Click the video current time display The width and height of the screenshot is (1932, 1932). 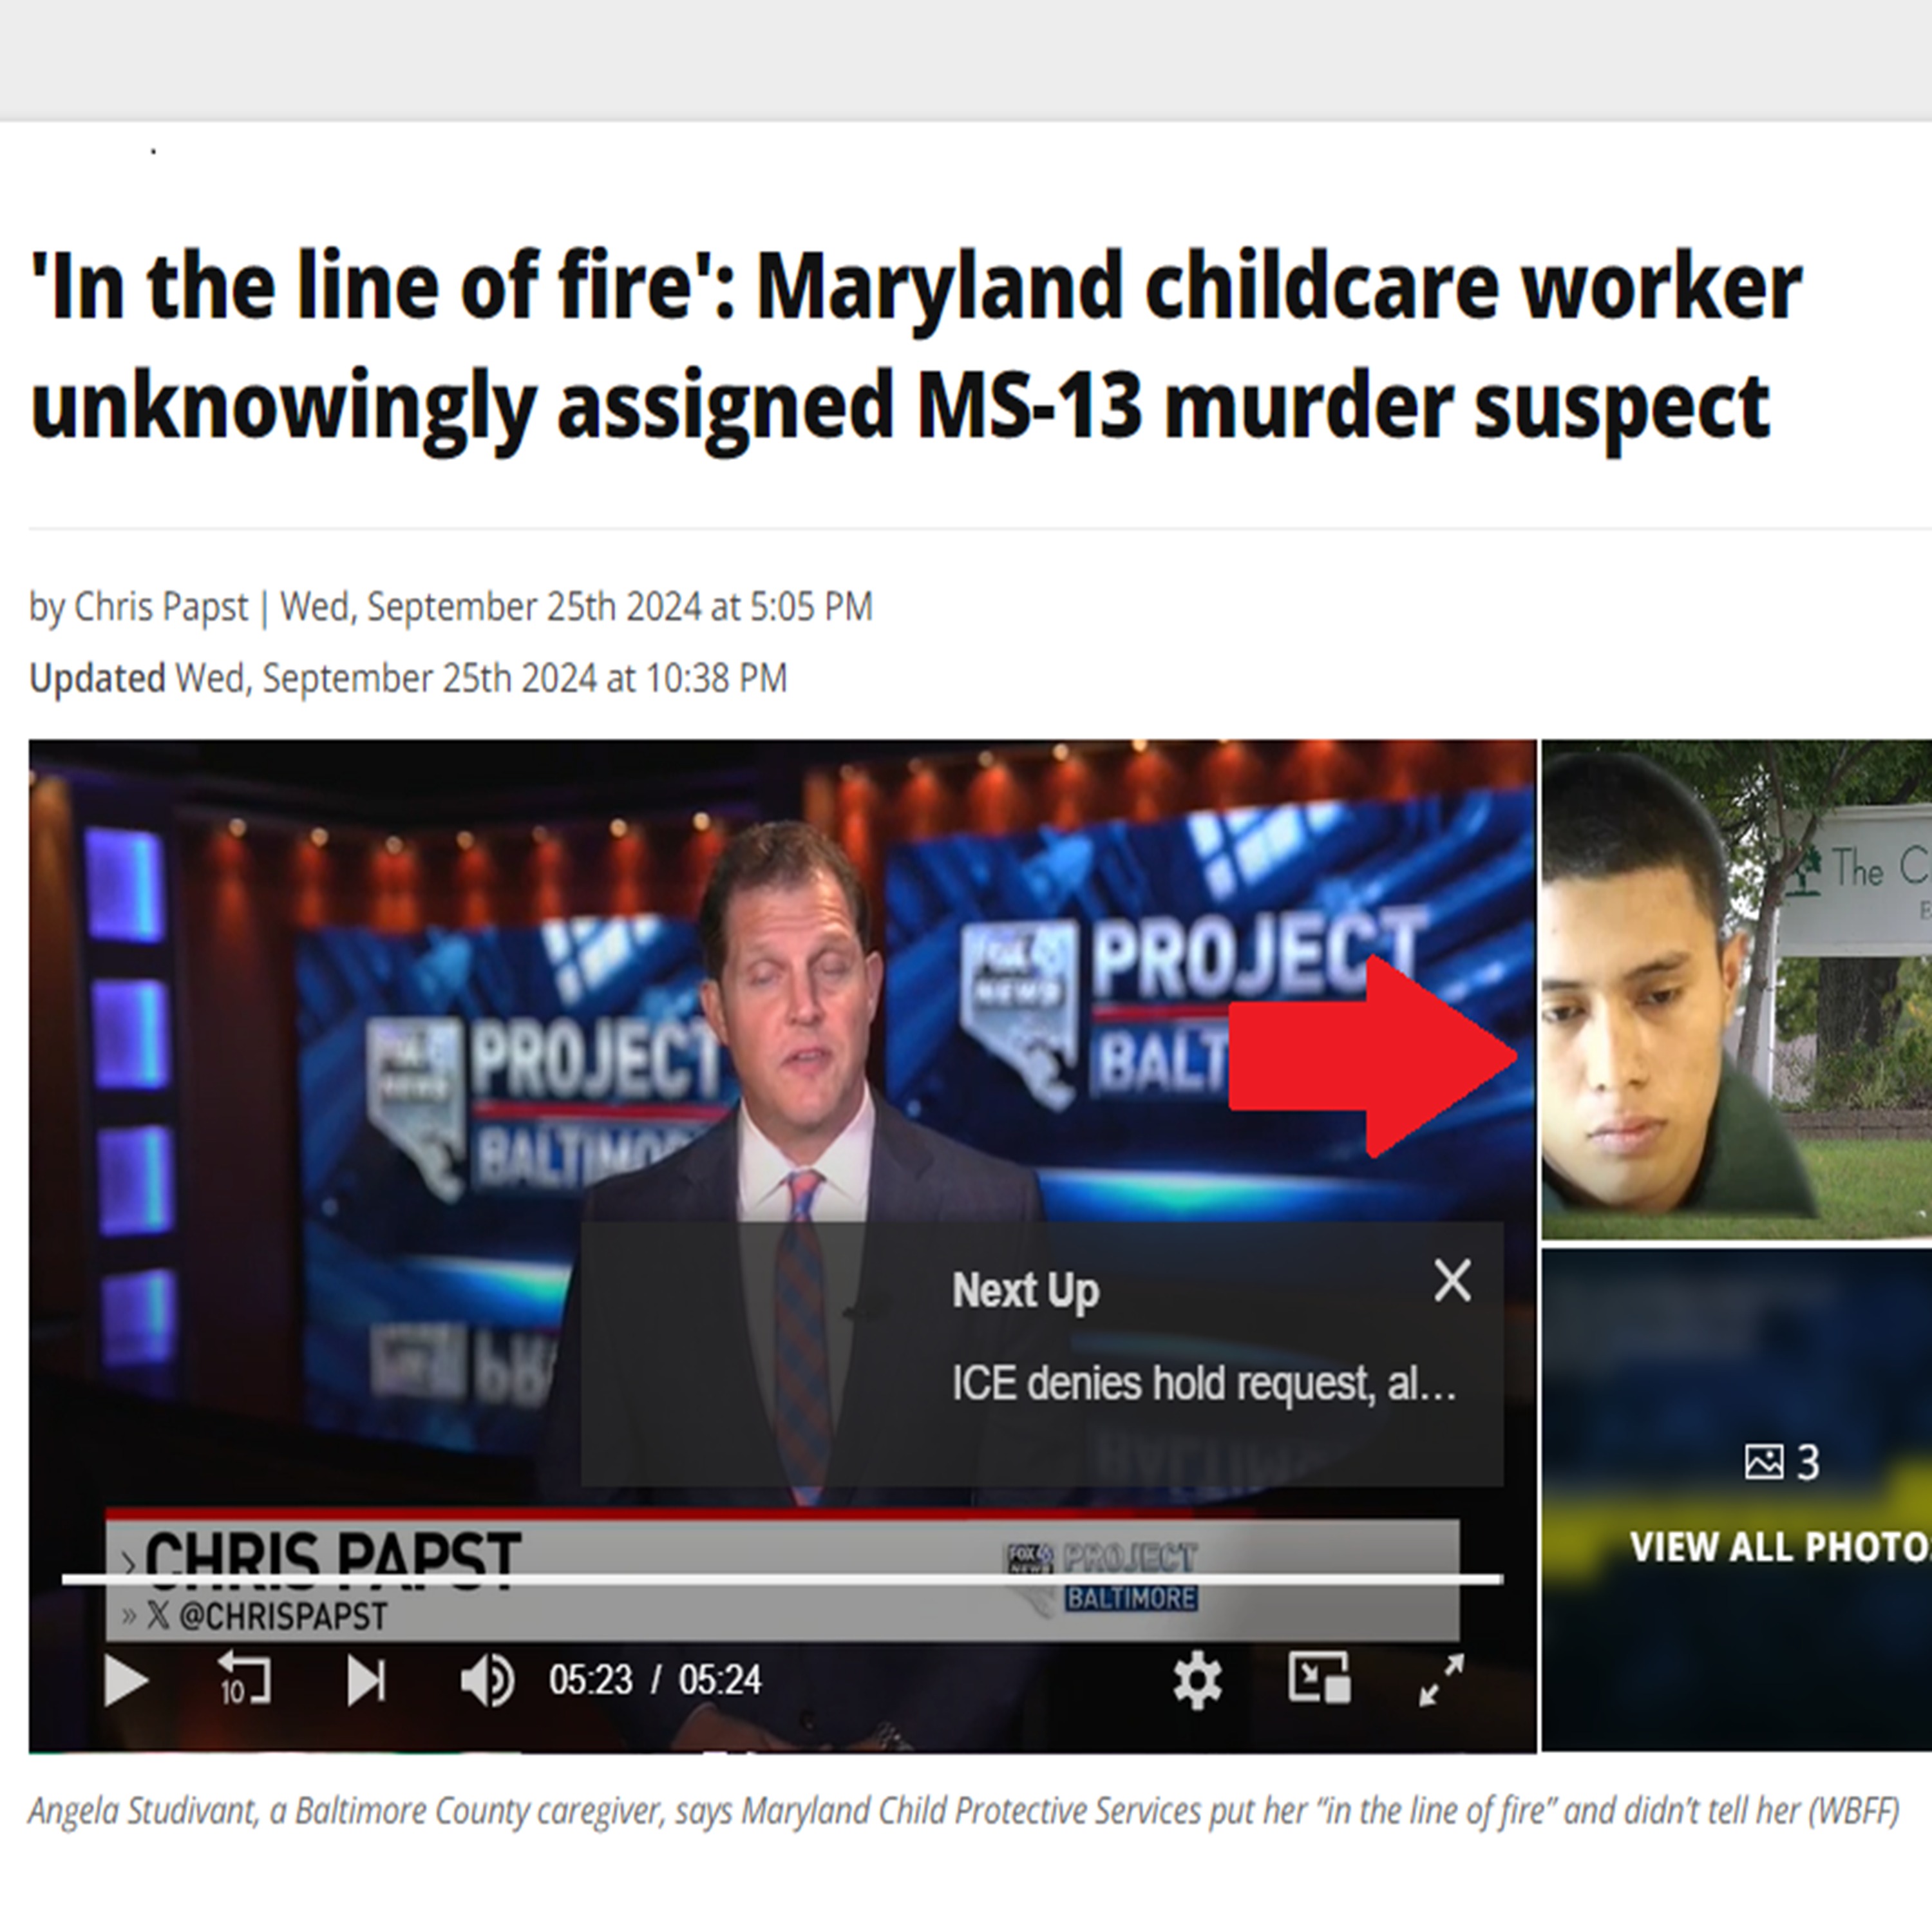pyautogui.click(x=590, y=1680)
